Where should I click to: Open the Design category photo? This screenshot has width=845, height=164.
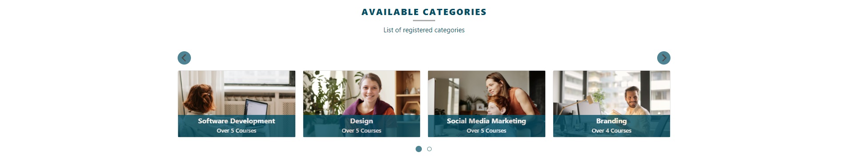361,104
